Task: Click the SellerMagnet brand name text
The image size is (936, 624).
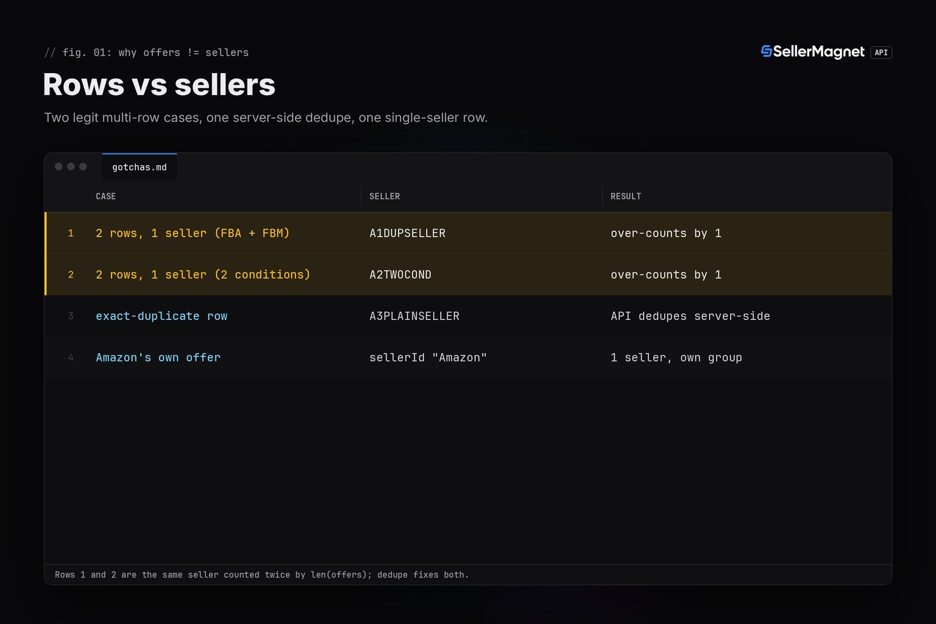Action: pos(818,52)
